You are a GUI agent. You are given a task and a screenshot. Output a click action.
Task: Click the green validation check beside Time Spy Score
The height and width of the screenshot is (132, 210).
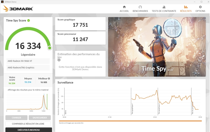(x=28, y=20)
